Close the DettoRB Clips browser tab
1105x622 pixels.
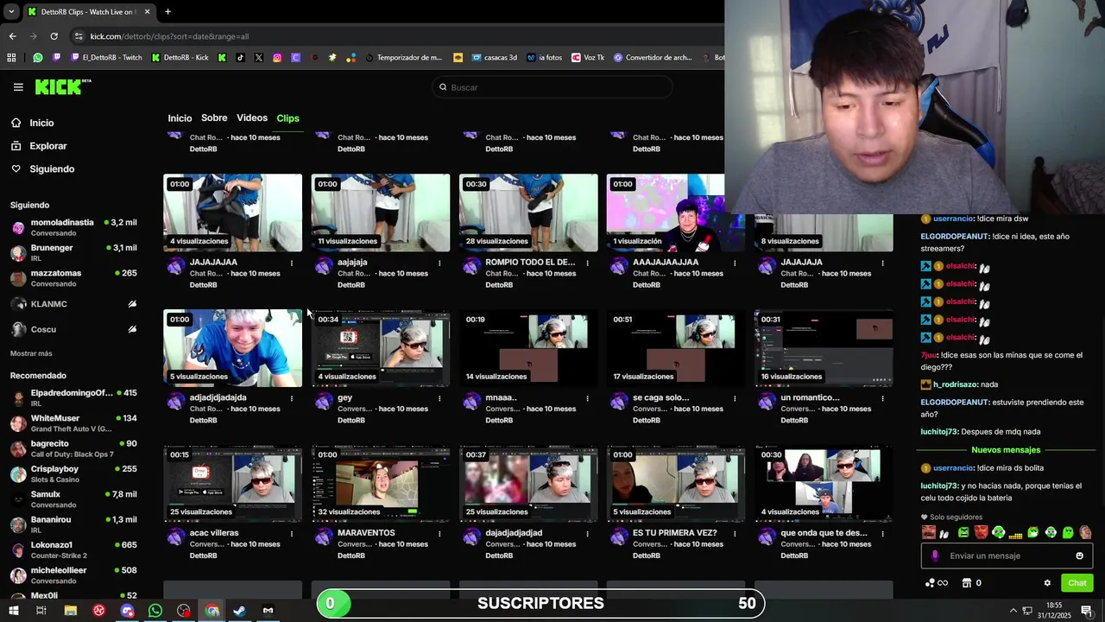(x=147, y=12)
